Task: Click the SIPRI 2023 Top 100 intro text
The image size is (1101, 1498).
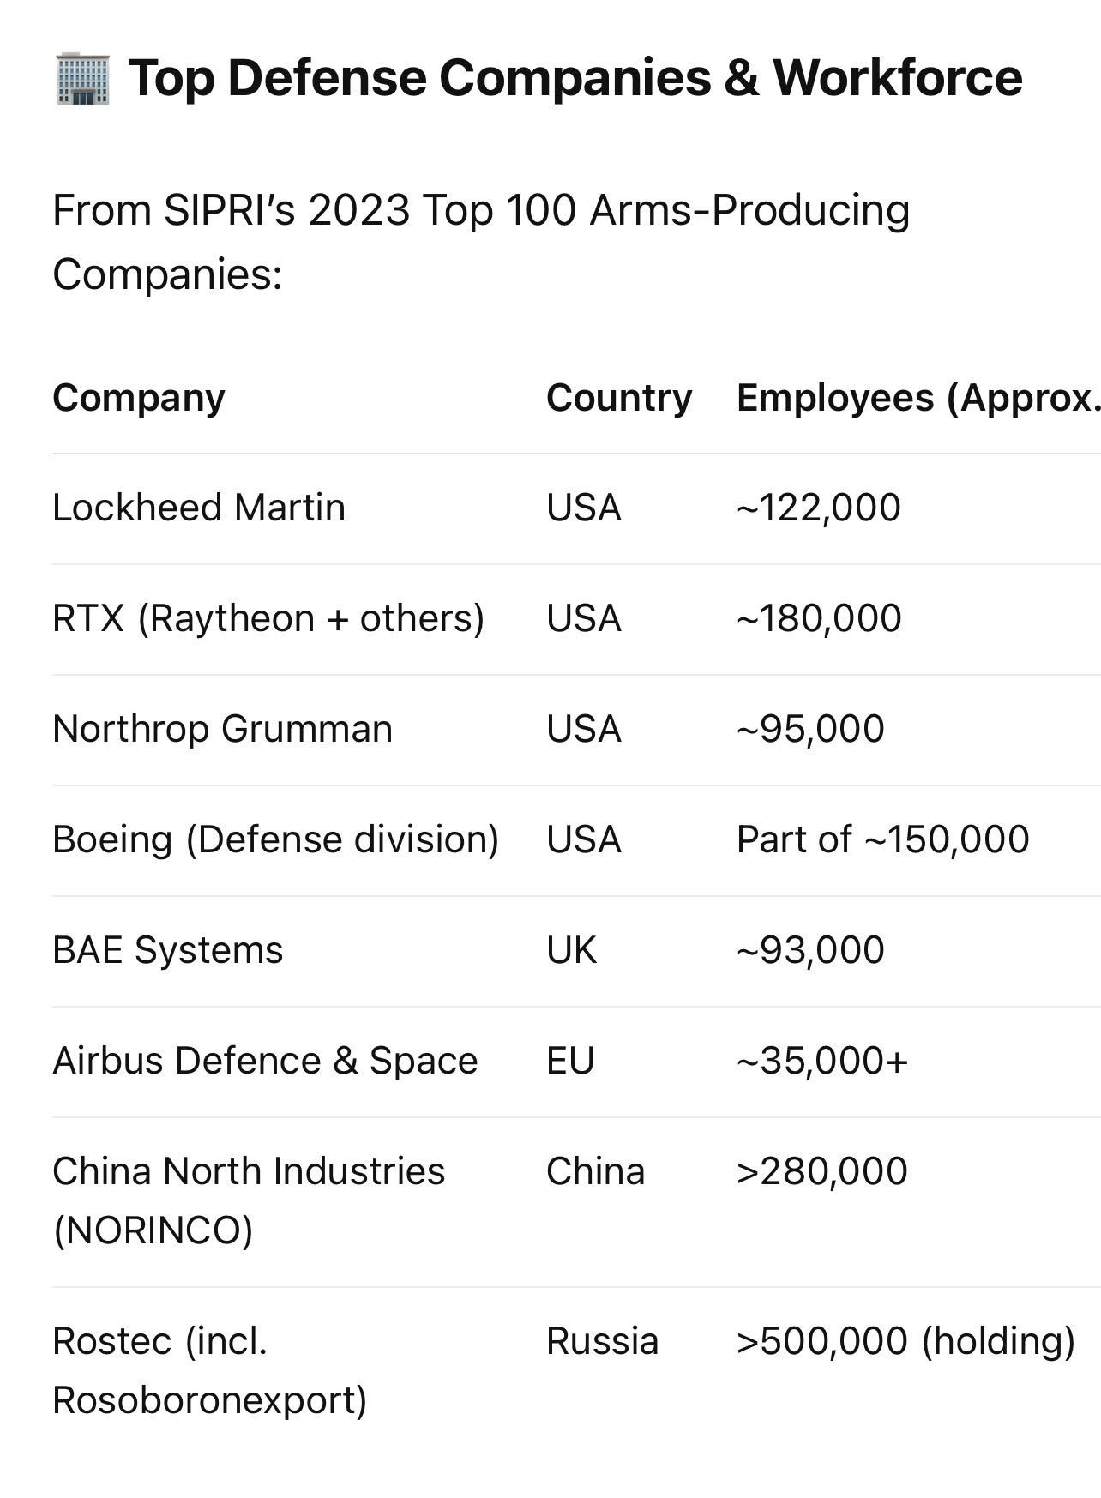Action: (x=480, y=242)
